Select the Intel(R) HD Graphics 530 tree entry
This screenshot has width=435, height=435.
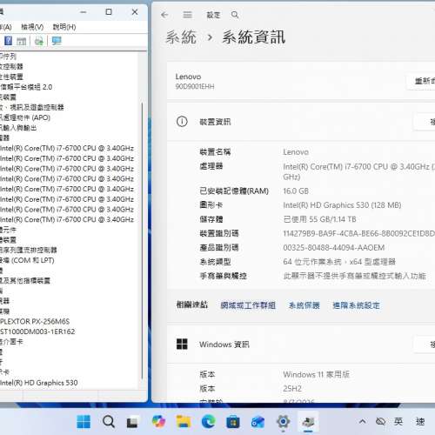pos(39,383)
